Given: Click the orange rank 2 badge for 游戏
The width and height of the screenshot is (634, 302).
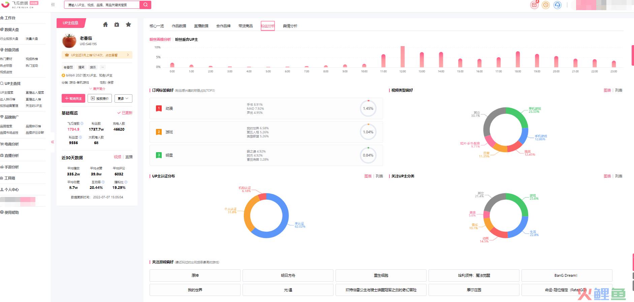Looking at the screenshot, I should pyautogui.click(x=159, y=132).
